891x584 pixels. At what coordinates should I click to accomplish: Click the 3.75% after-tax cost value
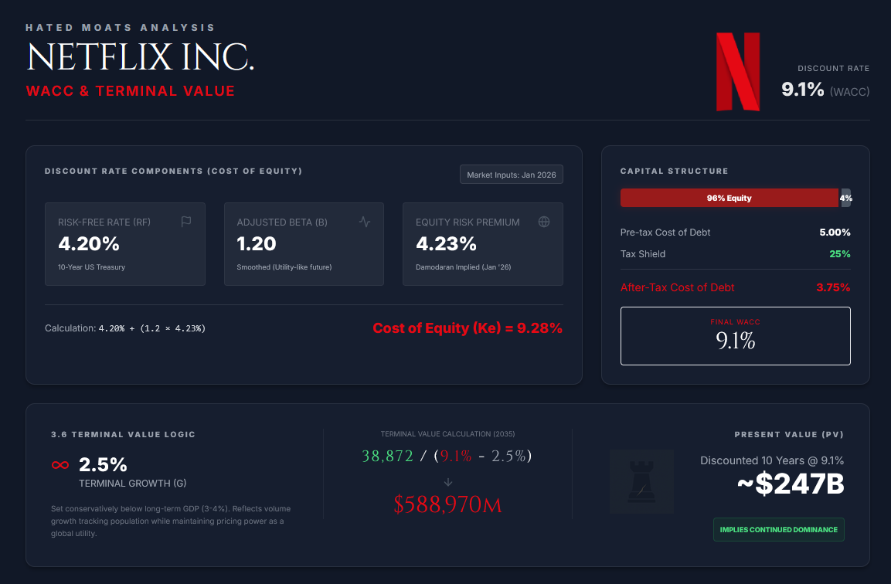point(833,287)
